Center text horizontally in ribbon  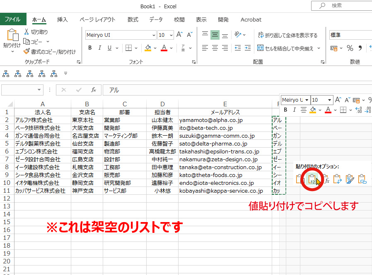coord(215,48)
